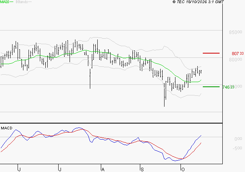Click the green 746.23 support value

(228, 87)
